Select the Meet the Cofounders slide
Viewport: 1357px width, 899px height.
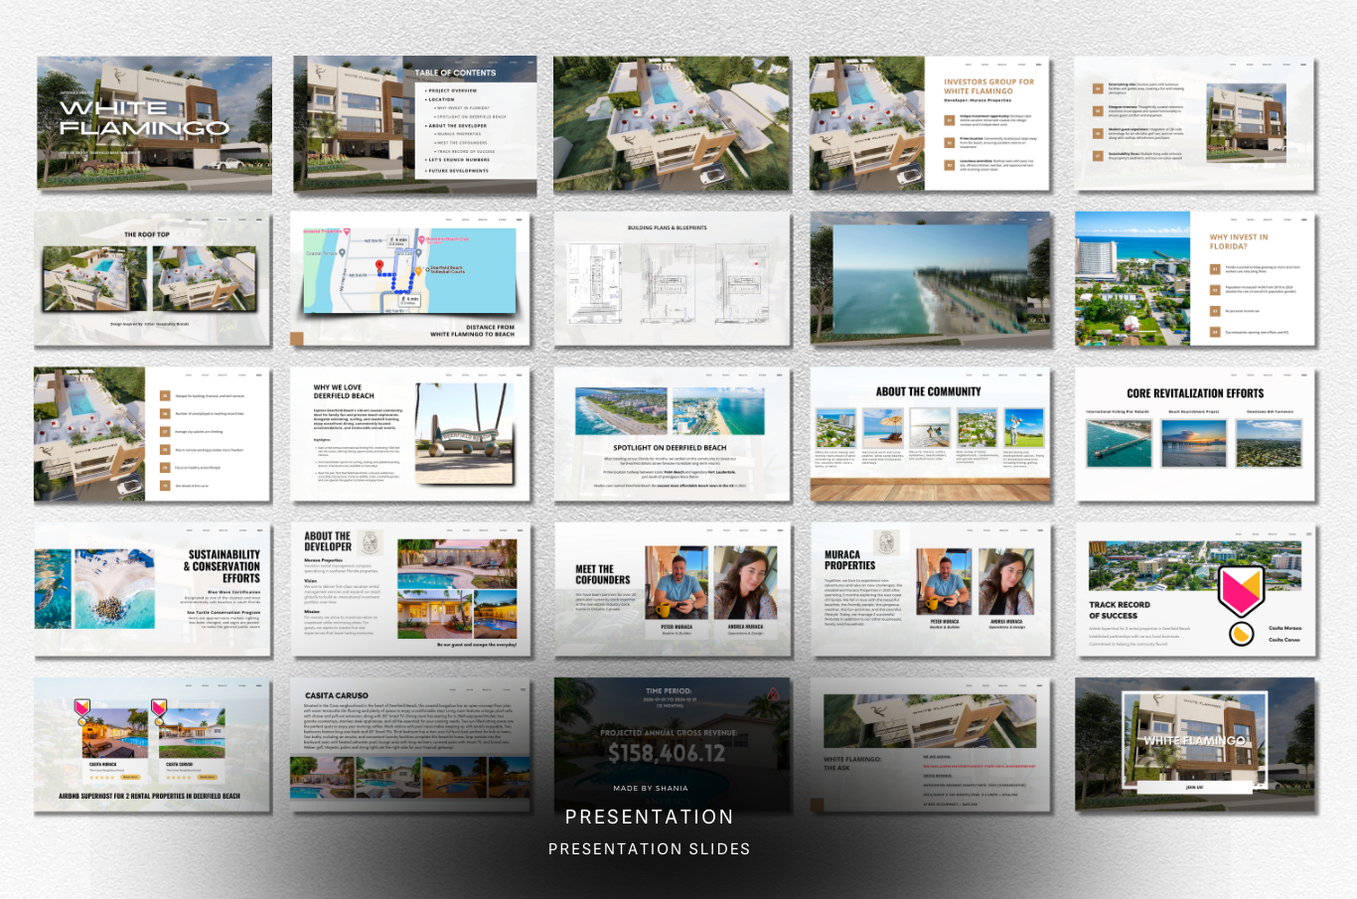[x=673, y=589]
